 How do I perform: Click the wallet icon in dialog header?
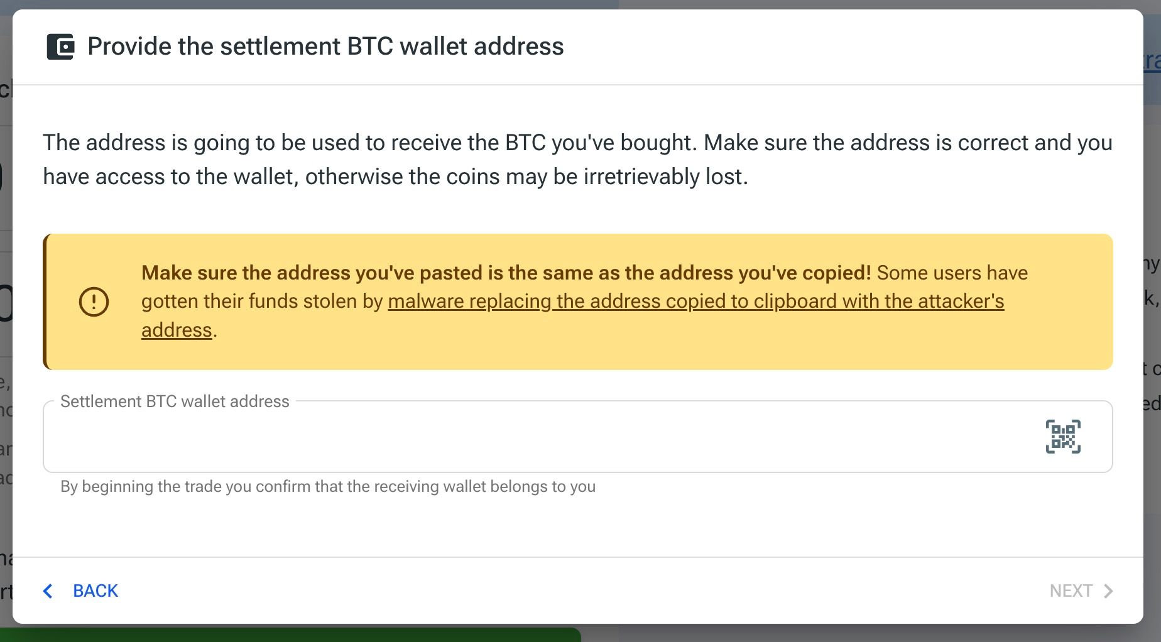coord(60,46)
